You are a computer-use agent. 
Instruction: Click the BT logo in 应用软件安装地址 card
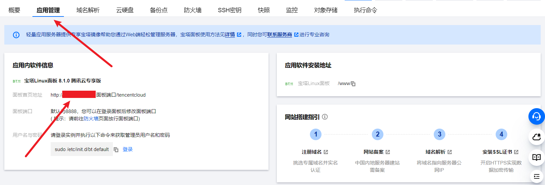pos(289,84)
